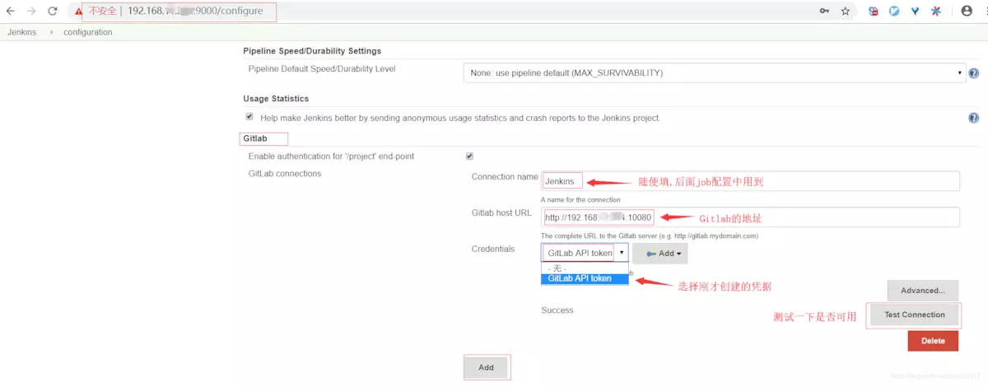This screenshot has height=387, width=988.
Task: Click the address bar URL field
Action: (x=461, y=12)
